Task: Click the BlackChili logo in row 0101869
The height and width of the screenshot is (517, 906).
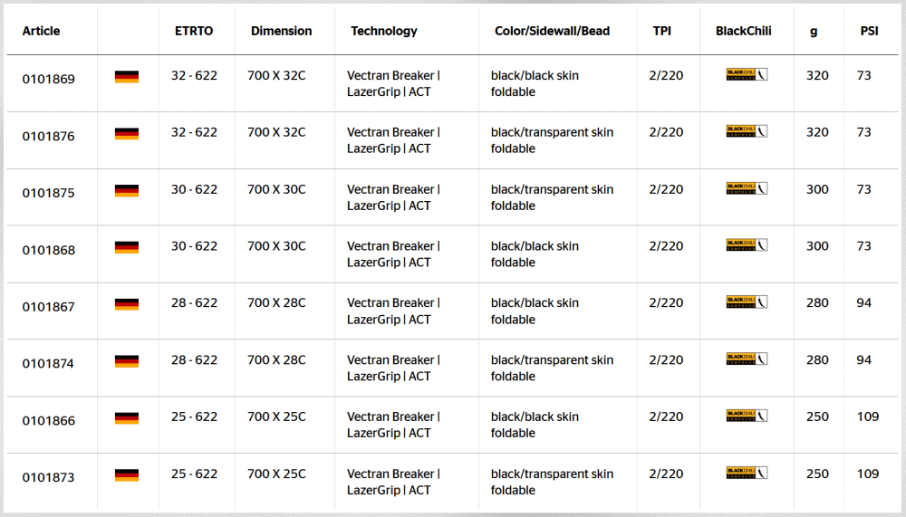Action: 747,74
